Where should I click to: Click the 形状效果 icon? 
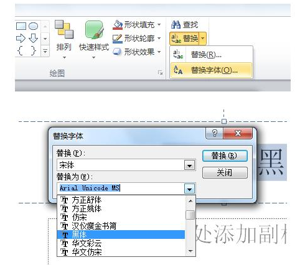[x=118, y=52]
